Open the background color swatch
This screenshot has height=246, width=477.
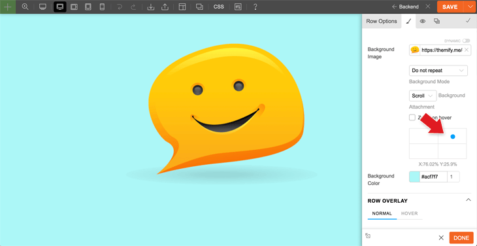(x=414, y=177)
